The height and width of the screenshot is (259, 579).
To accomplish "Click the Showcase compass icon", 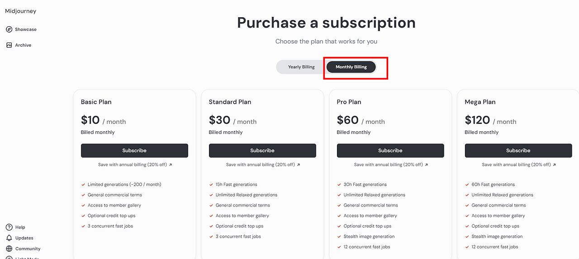I will coord(9,29).
